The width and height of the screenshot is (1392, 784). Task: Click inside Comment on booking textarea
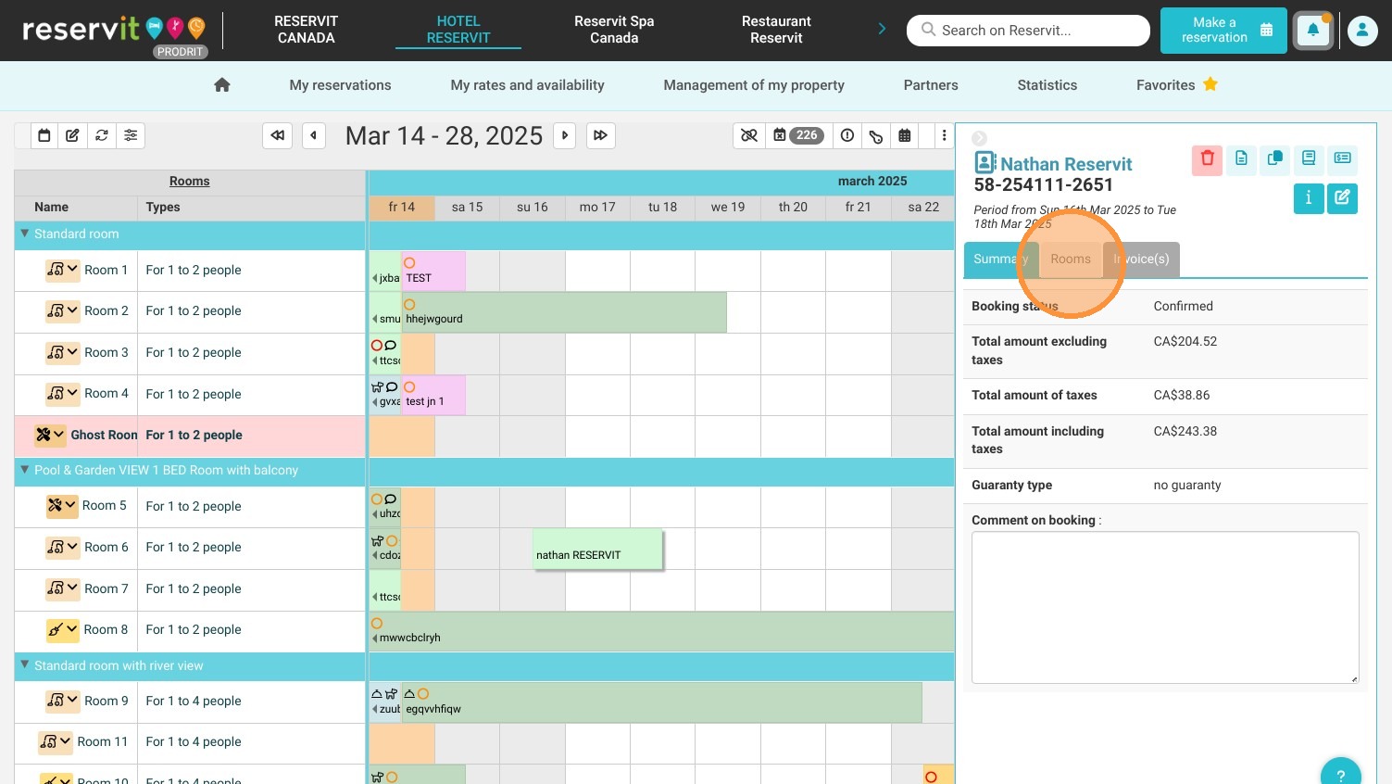pyautogui.click(x=1165, y=608)
